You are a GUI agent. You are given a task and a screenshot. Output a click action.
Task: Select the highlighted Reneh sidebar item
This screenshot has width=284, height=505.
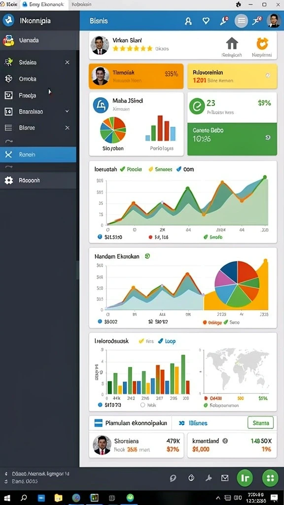point(38,154)
